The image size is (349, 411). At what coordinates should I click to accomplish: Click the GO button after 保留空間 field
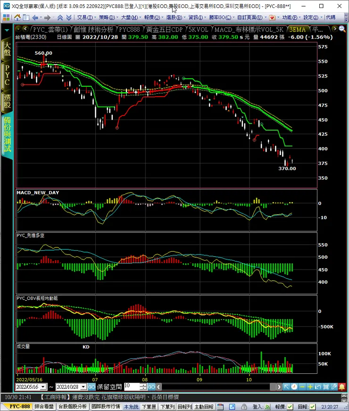(x=151, y=386)
